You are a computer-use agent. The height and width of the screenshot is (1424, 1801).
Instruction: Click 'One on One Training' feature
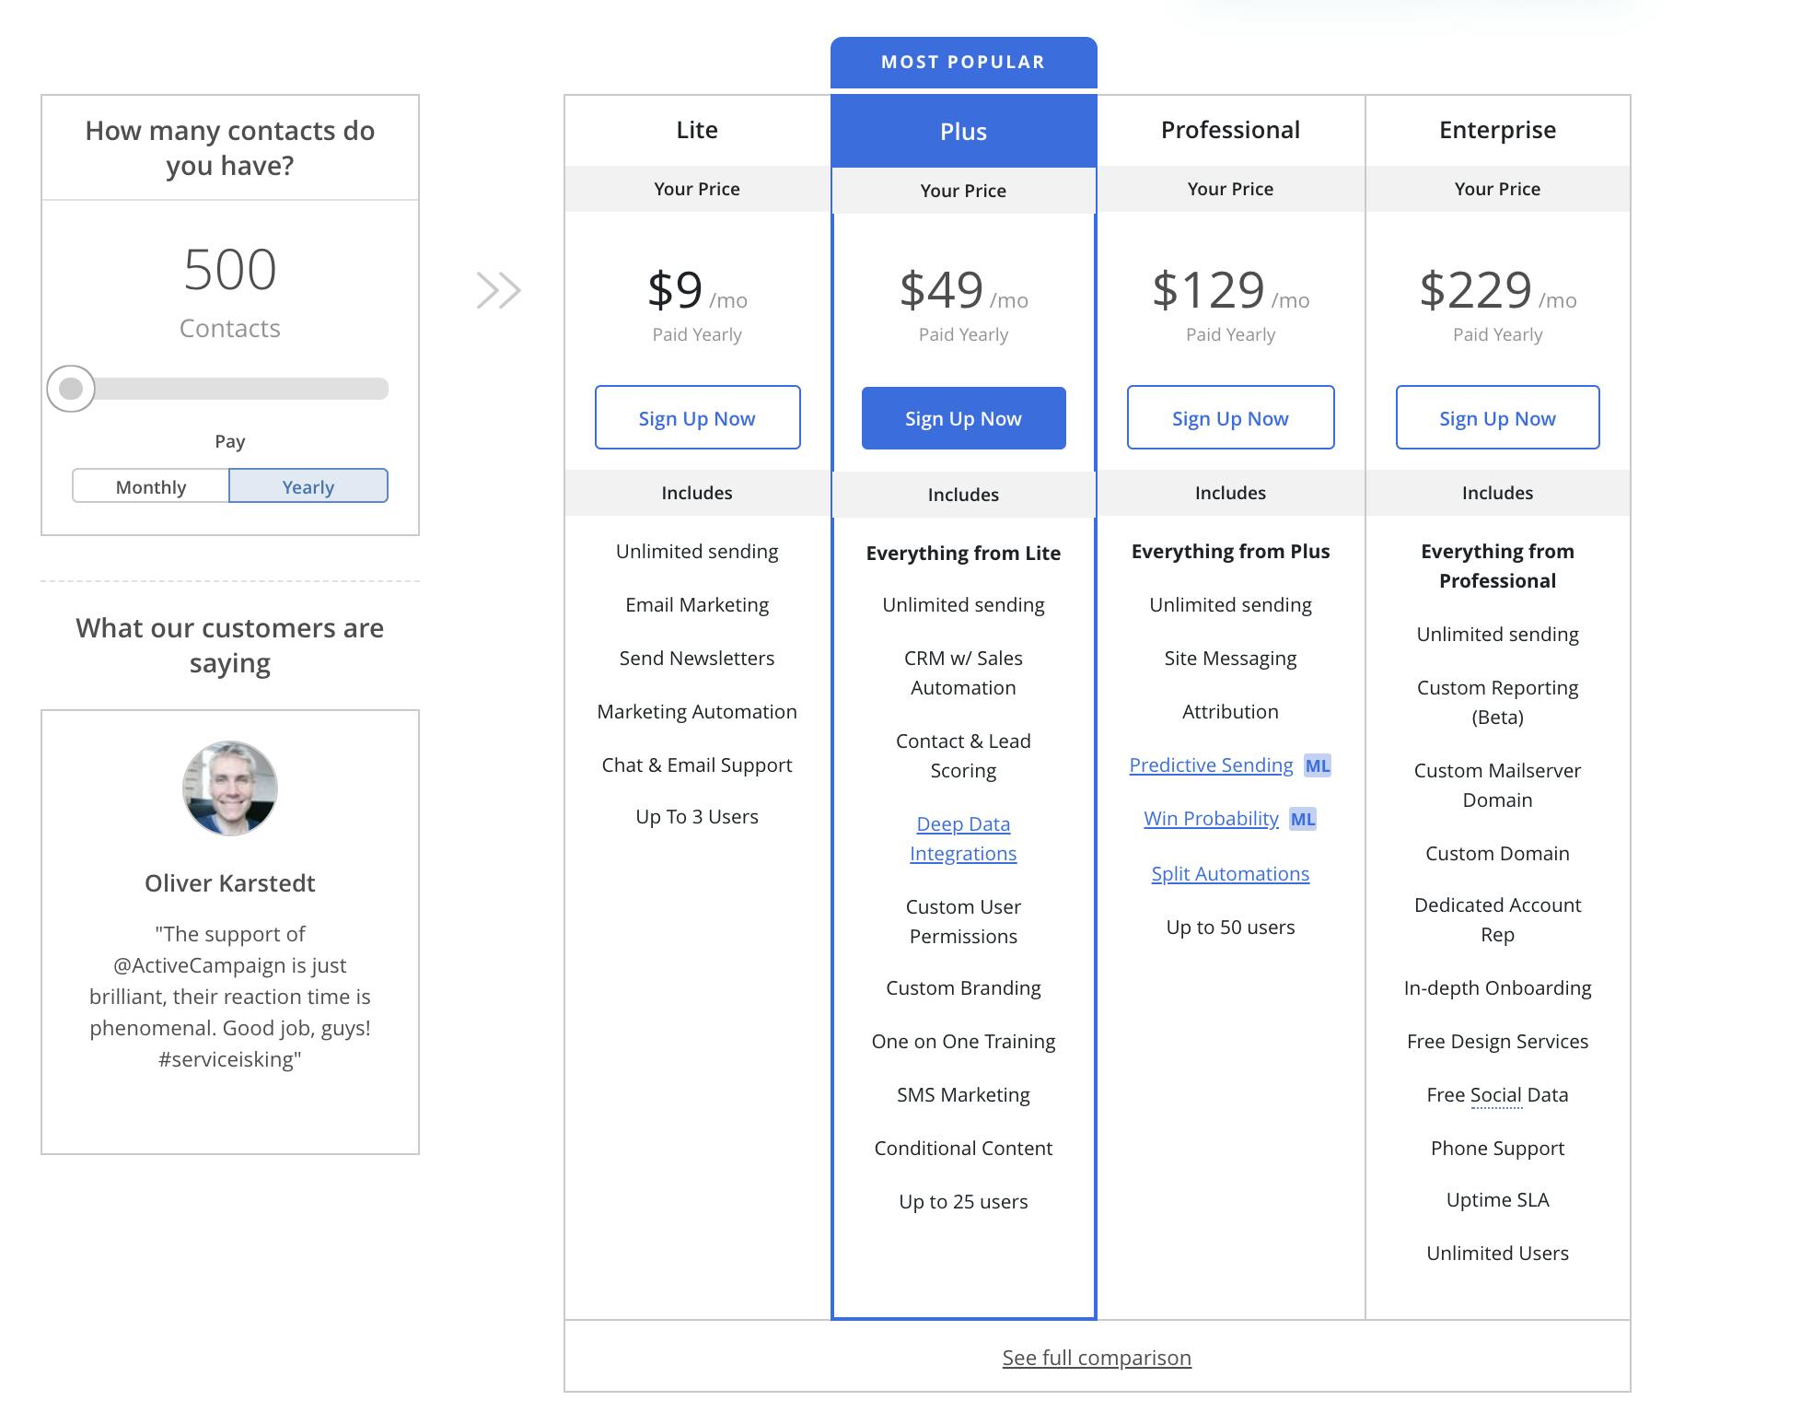click(x=963, y=1042)
